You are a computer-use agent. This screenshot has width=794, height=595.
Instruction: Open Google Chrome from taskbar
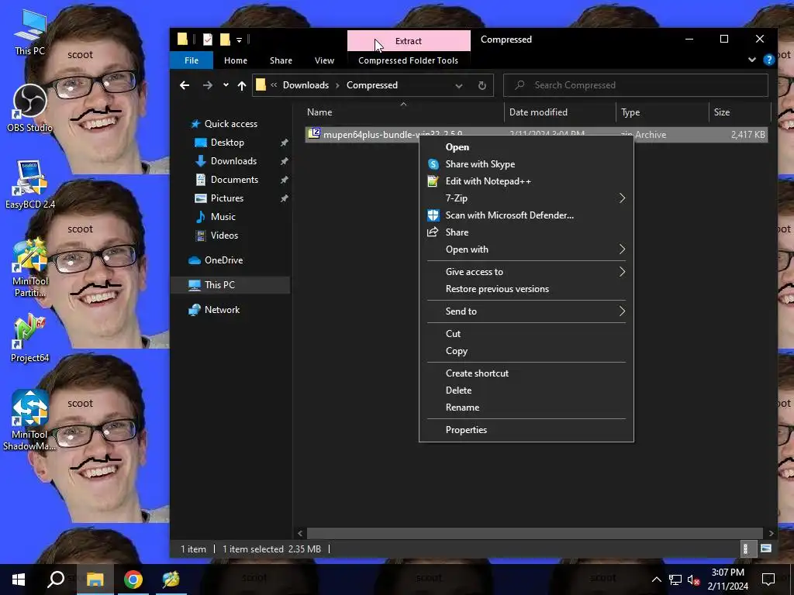(x=133, y=580)
